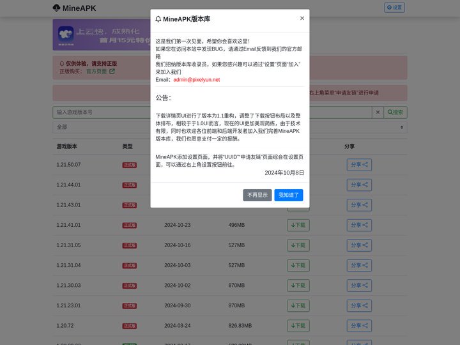460x345 pixels.
Task: Click the external link icon beside 官方页面
Action: (x=112, y=72)
